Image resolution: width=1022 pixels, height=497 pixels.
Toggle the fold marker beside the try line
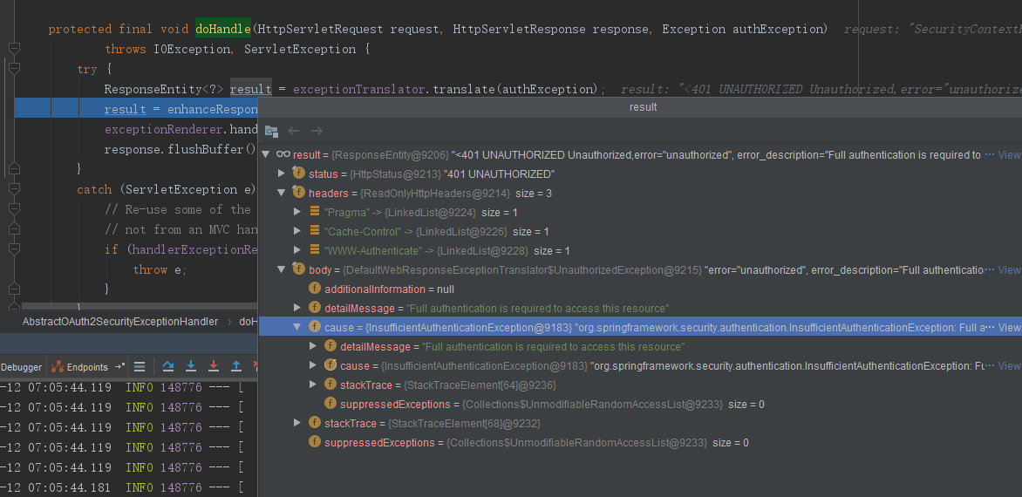(x=14, y=67)
